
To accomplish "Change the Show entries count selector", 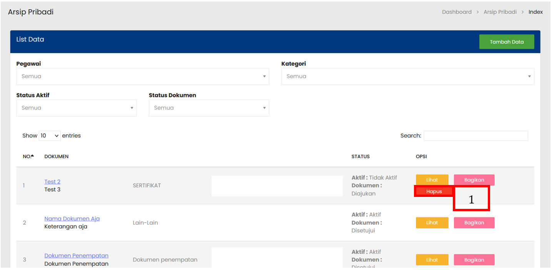I will tap(50, 136).
